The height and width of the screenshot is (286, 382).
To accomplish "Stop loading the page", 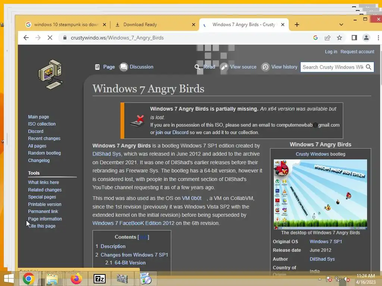I will coord(50,38).
